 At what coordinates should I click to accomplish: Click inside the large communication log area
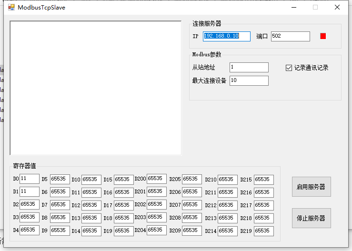(x=96, y=88)
